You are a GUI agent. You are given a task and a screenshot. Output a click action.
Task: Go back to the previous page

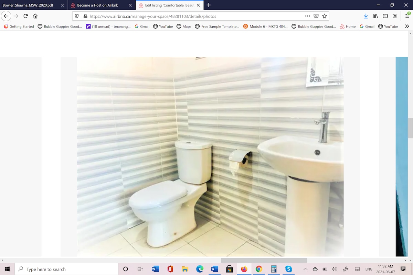pos(6,16)
